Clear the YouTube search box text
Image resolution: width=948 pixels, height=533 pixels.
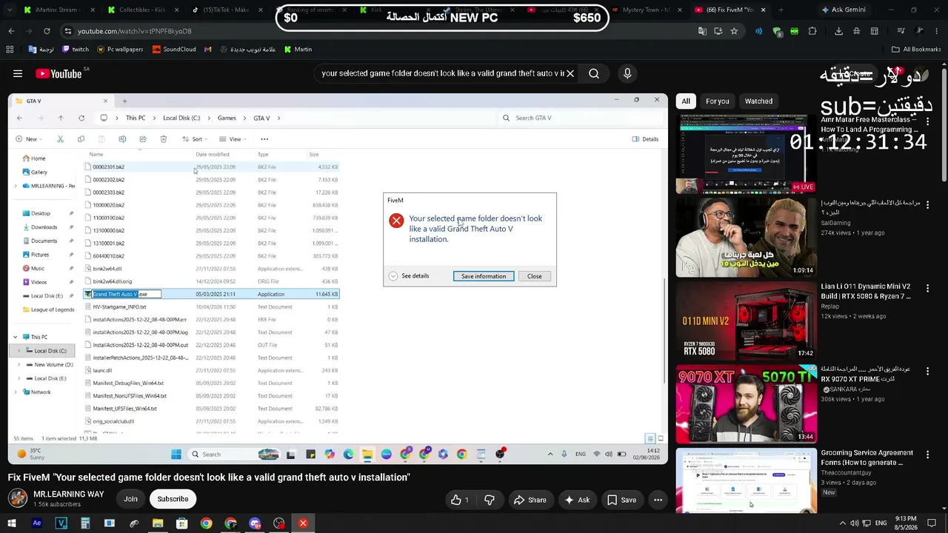570,73
